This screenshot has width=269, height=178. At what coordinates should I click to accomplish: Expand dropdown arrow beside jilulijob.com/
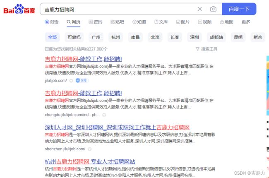click(71, 81)
